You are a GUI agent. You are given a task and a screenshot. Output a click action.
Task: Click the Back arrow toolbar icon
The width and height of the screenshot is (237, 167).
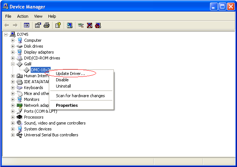pos(7,25)
